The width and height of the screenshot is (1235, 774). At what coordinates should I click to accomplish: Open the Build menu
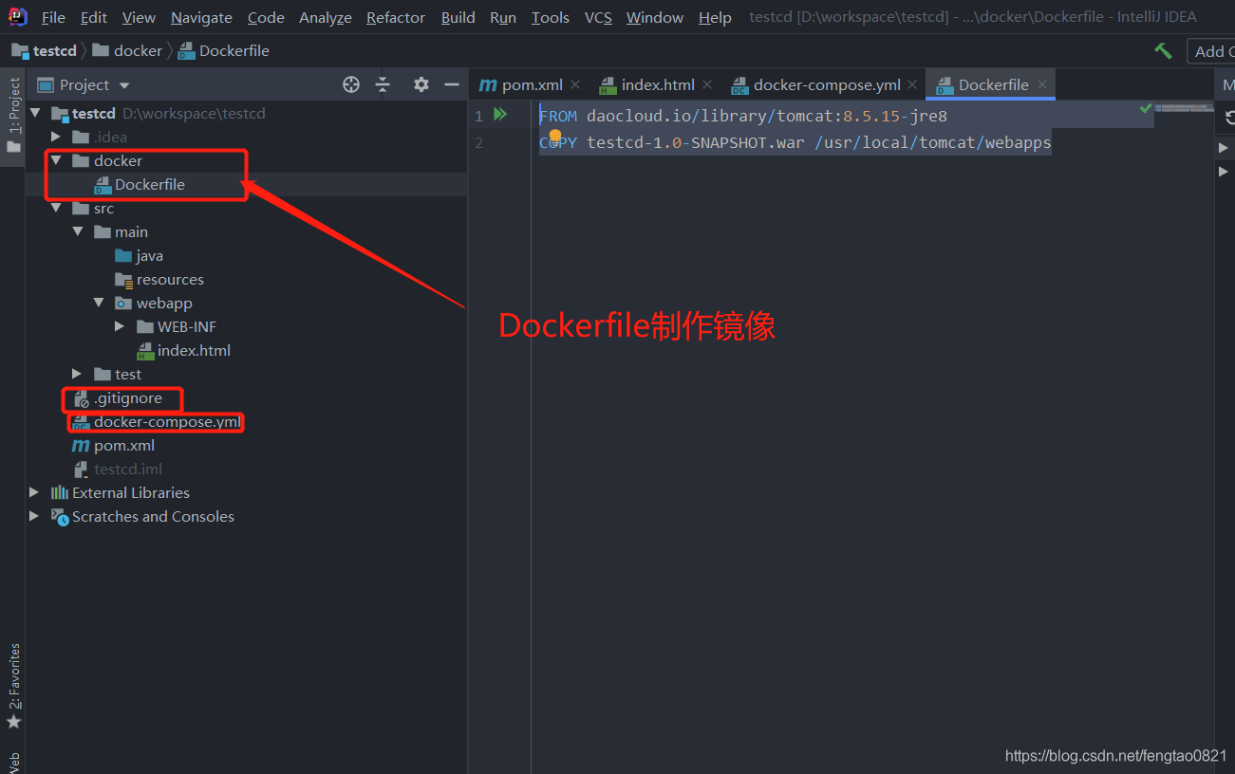458,17
